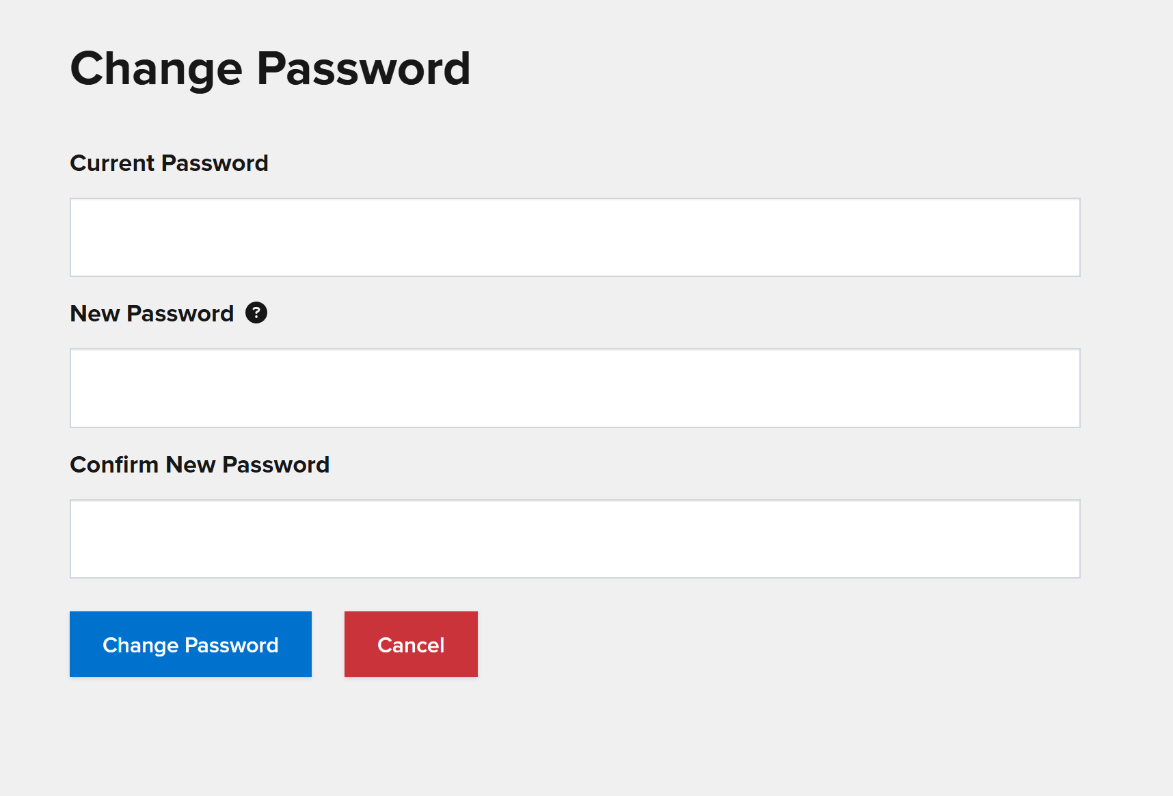Abort the password change with Cancel

pos(411,644)
